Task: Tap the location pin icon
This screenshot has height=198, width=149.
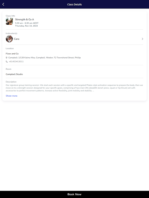Action: coord(7,58)
